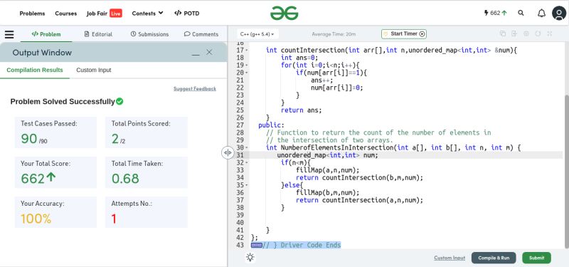The image size is (569, 267).
Task: Click the lightbulb hint icon
Action: (250, 258)
